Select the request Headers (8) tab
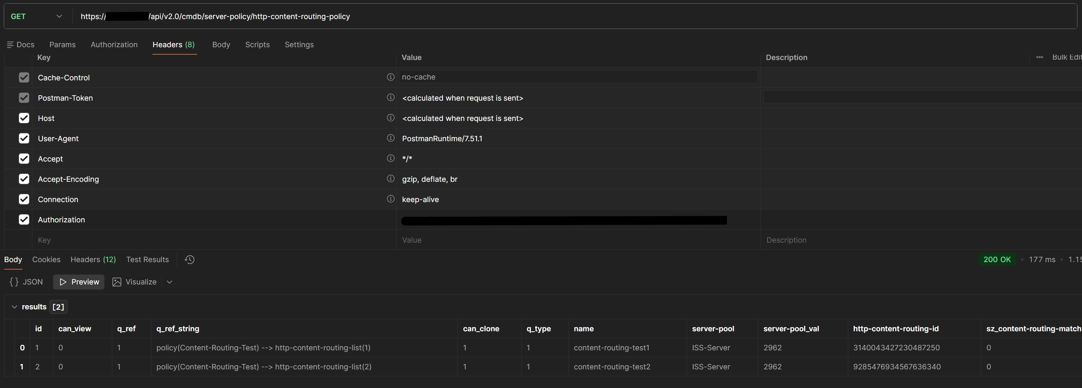This screenshot has width=1082, height=388. 174,44
